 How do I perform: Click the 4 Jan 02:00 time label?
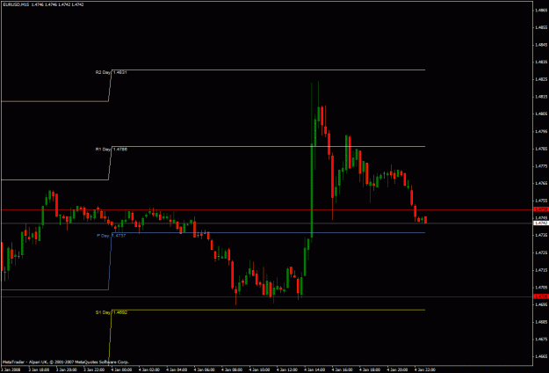click(x=148, y=369)
